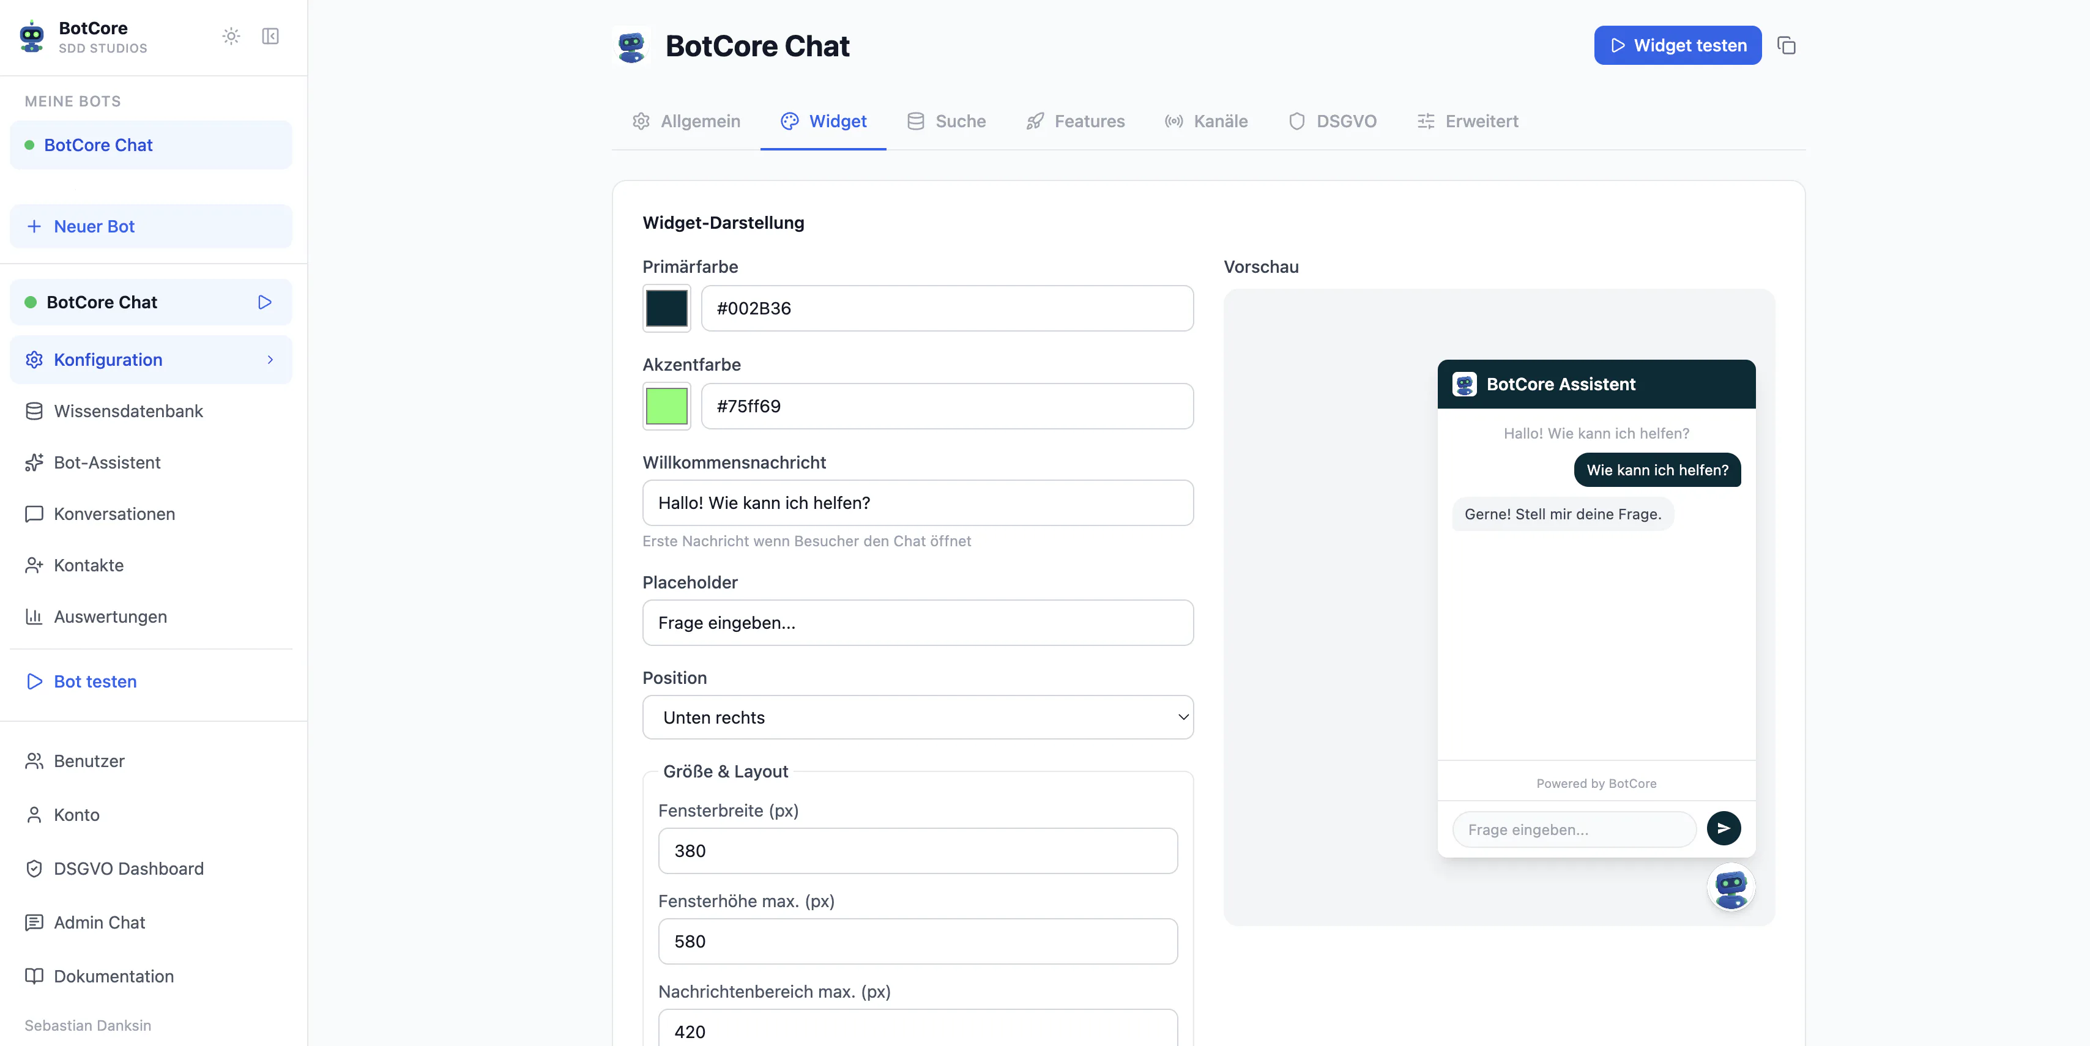Open the Akzentfarbe green color swatch
Image resolution: width=2090 pixels, height=1046 pixels.
tap(666, 406)
